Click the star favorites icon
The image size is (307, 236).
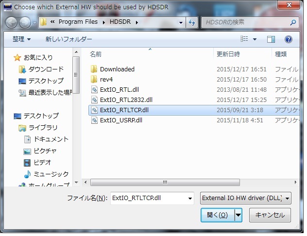pos(17,57)
